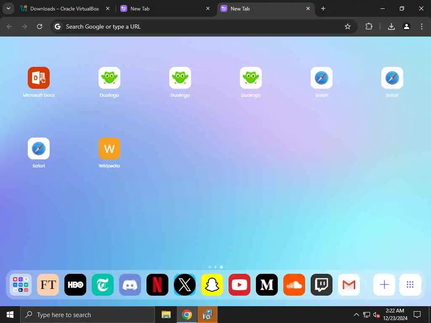This screenshot has width=431, height=323.
Task: Bookmark this page with star icon
Action: 347,26
